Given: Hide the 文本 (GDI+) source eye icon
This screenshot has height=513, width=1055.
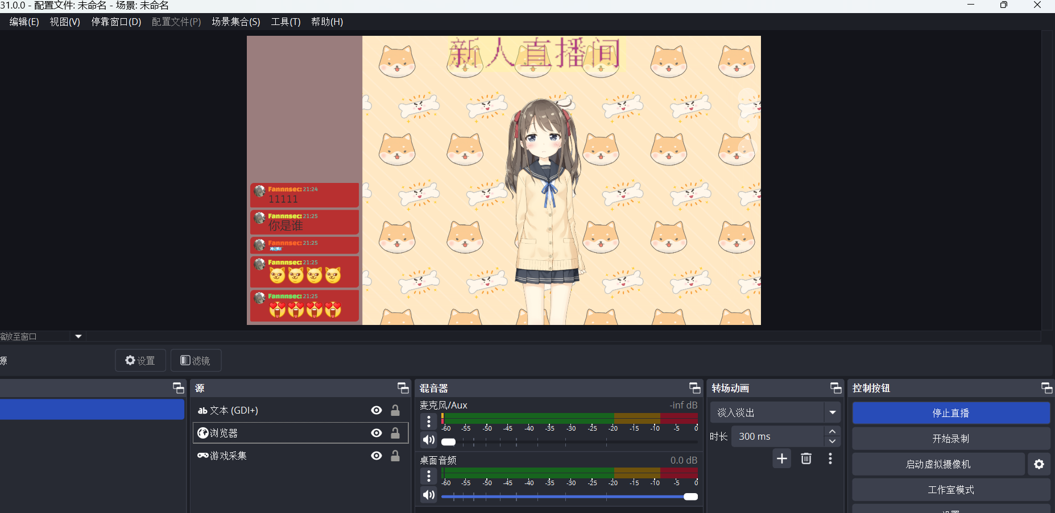Looking at the screenshot, I should (377, 410).
